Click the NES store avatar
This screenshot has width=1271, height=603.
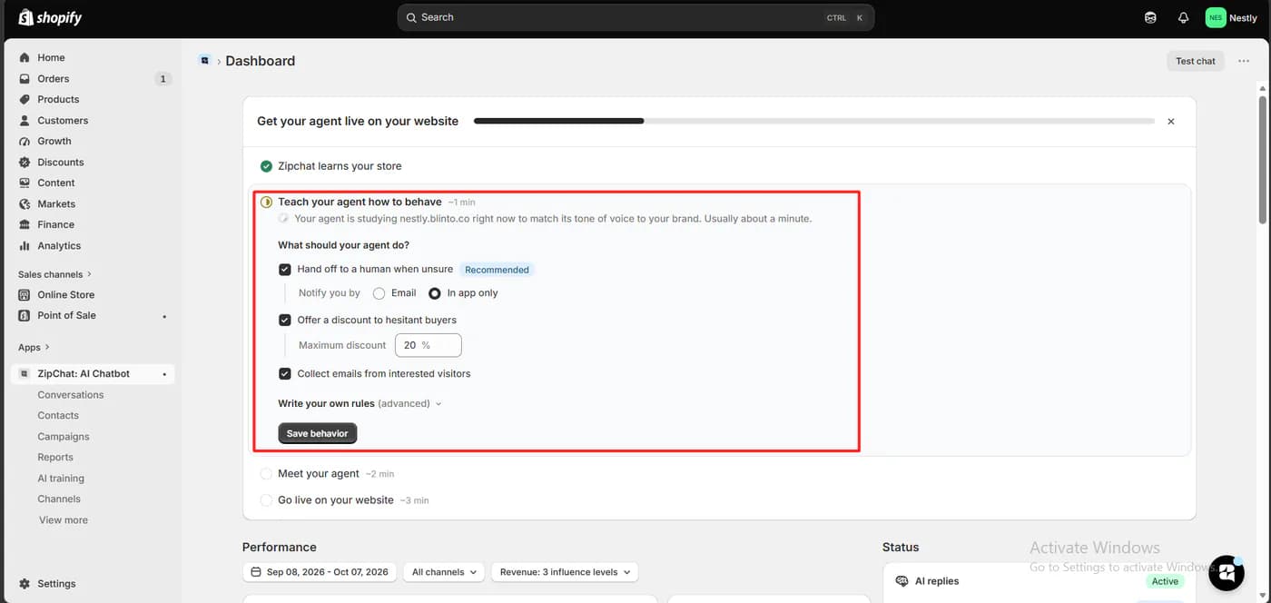pyautogui.click(x=1215, y=17)
